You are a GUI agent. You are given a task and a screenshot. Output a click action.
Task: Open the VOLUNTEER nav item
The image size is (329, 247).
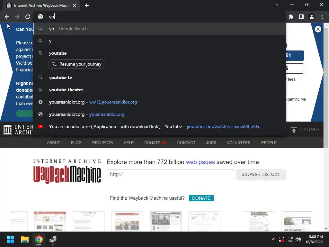point(239,142)
